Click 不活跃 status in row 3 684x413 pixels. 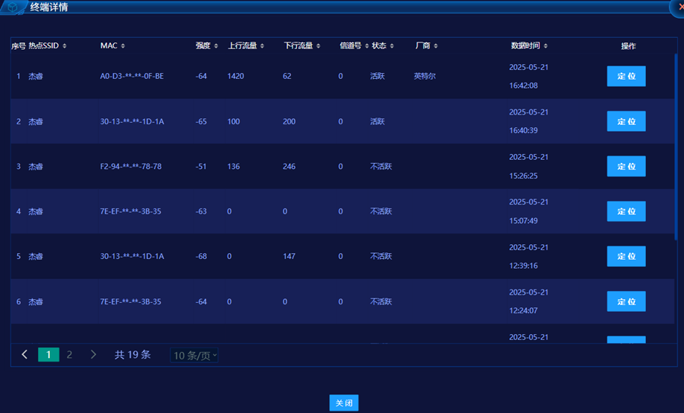point(381,167)
